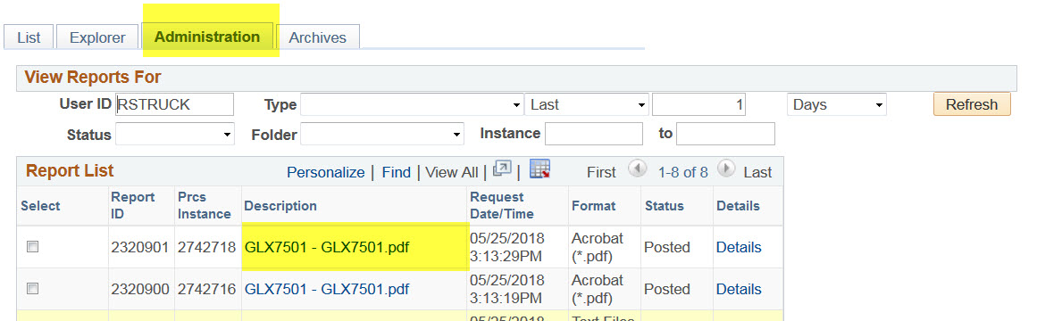Tick checkbox for report 2320901
This screenshot has width=1062, height=321.
[x=32, y=247]
